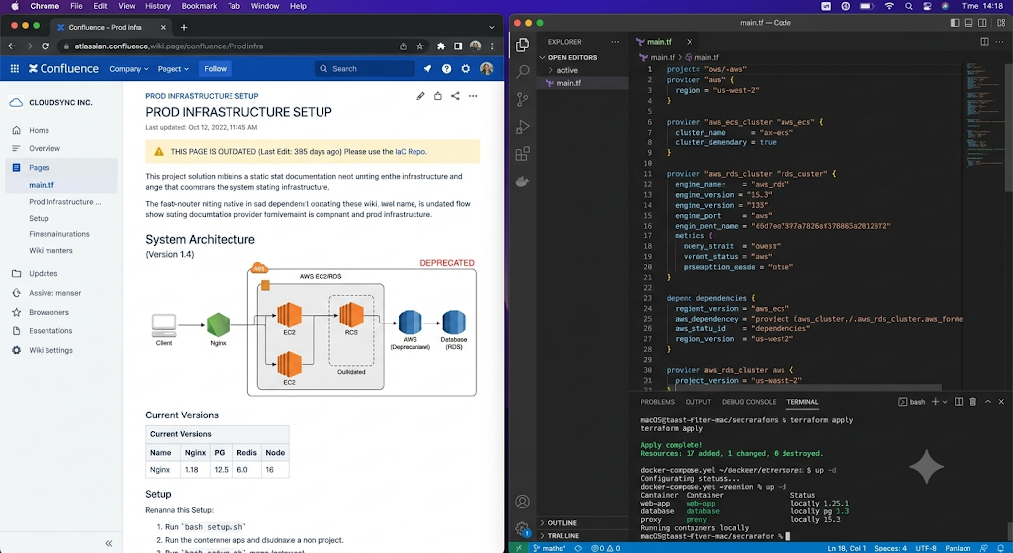This screenshot has height=553, width=1013.
Task: Open Chrome extensions puzzle icon
Action: click(x=441, y=46)
